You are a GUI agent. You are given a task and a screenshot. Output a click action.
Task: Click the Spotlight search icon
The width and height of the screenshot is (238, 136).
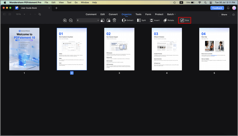205,2
